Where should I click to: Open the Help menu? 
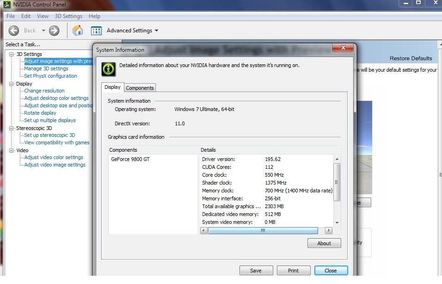(94, 16)
